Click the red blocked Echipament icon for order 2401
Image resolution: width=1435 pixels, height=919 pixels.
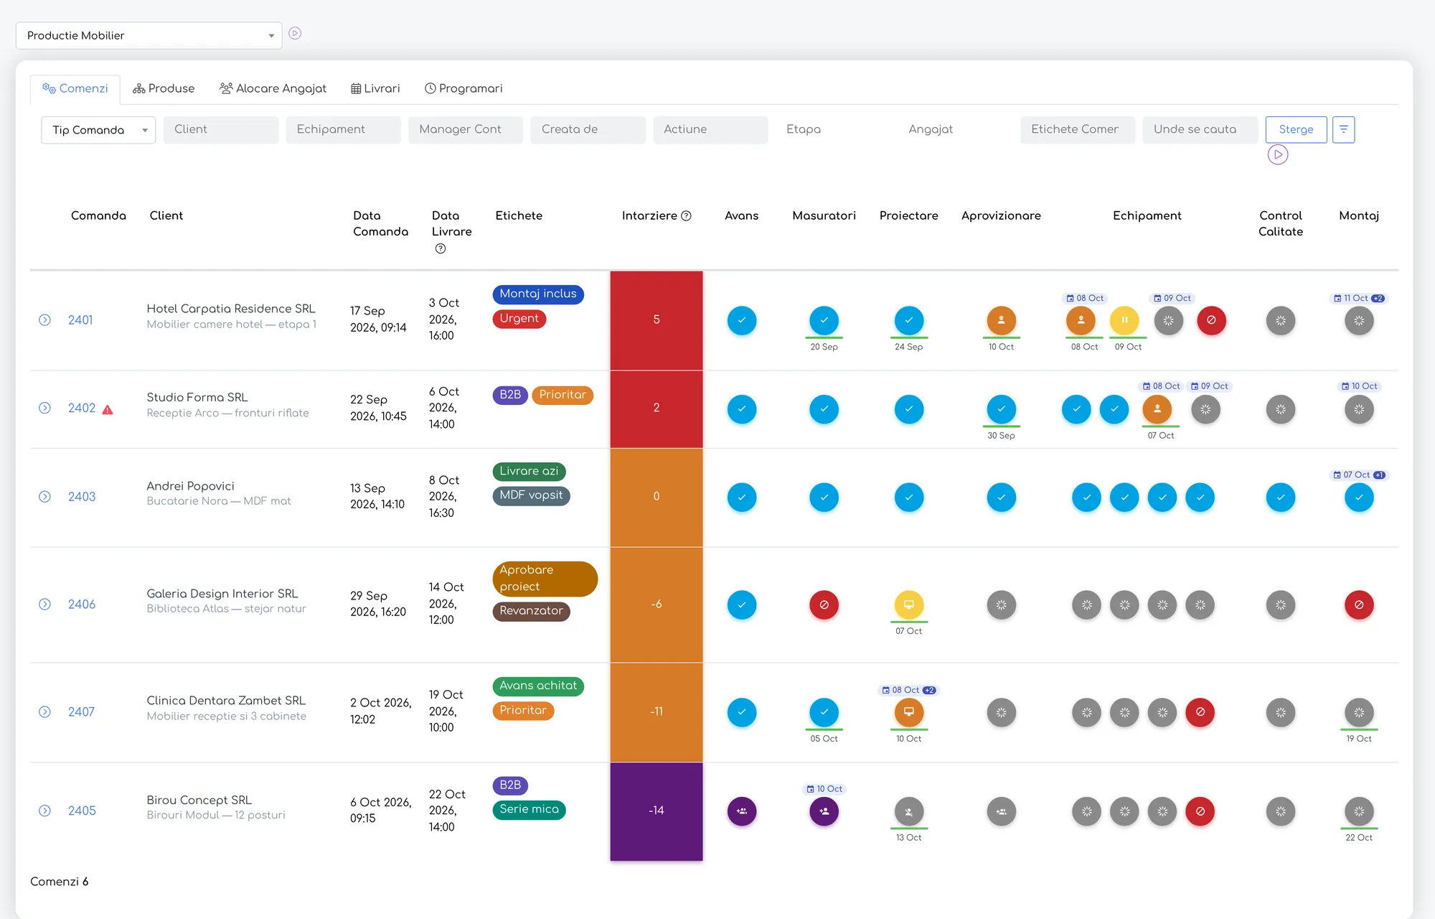point(1211,320)
